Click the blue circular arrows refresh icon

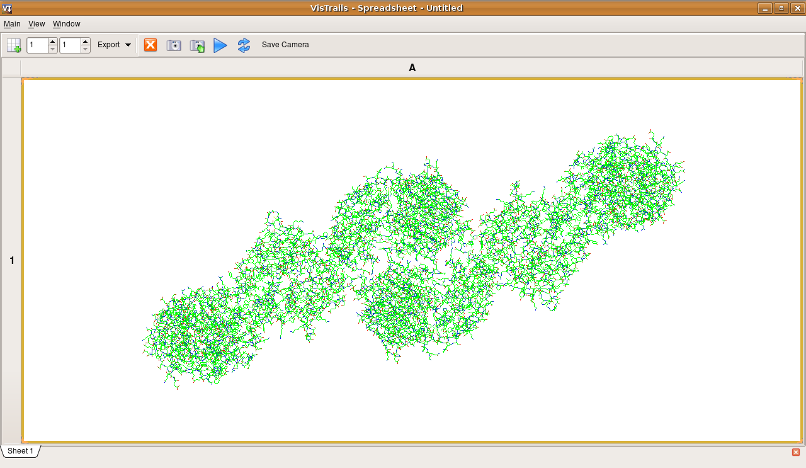point(244,45)
